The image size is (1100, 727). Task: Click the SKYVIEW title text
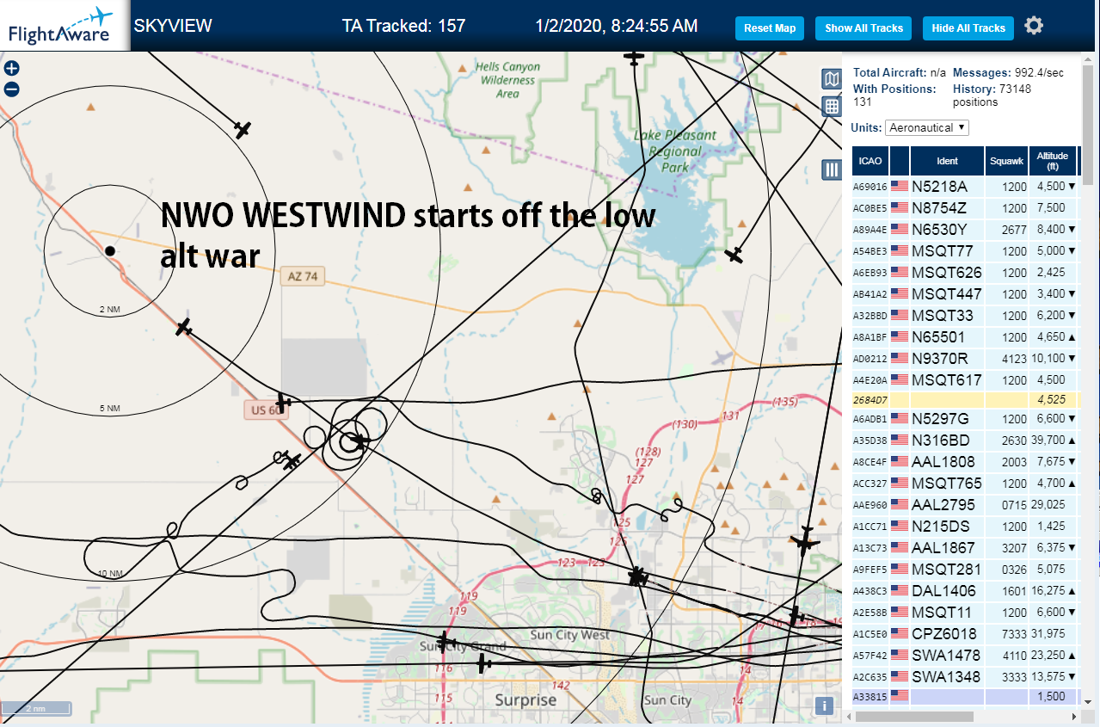(x=173, y=26)
